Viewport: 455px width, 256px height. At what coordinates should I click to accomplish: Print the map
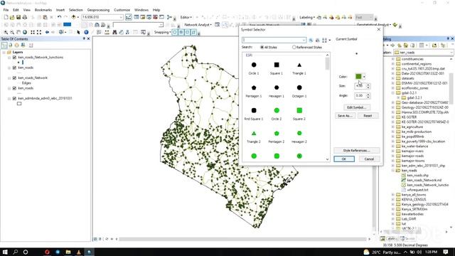[x=25, y=17]
